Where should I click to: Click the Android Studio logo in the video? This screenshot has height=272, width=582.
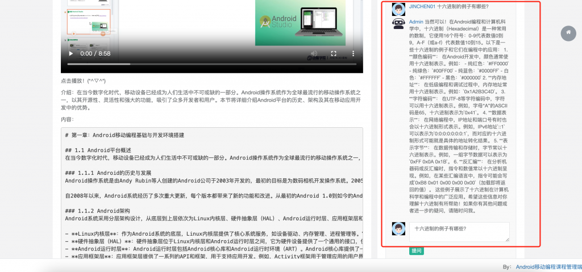[278, 22]
